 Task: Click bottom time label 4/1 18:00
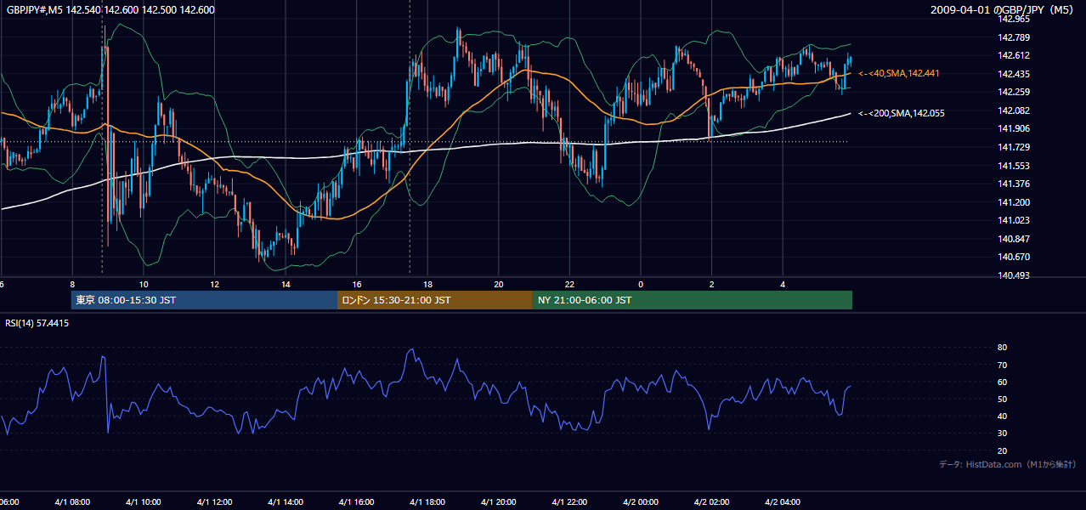click(427, 502)
